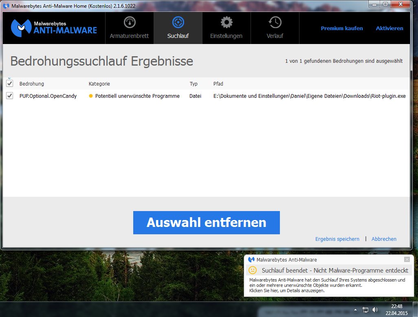The height and width of the screenshot is (317, 418).
Task: Click the Bedrohung column header
Action: click(x=32, y=84)
